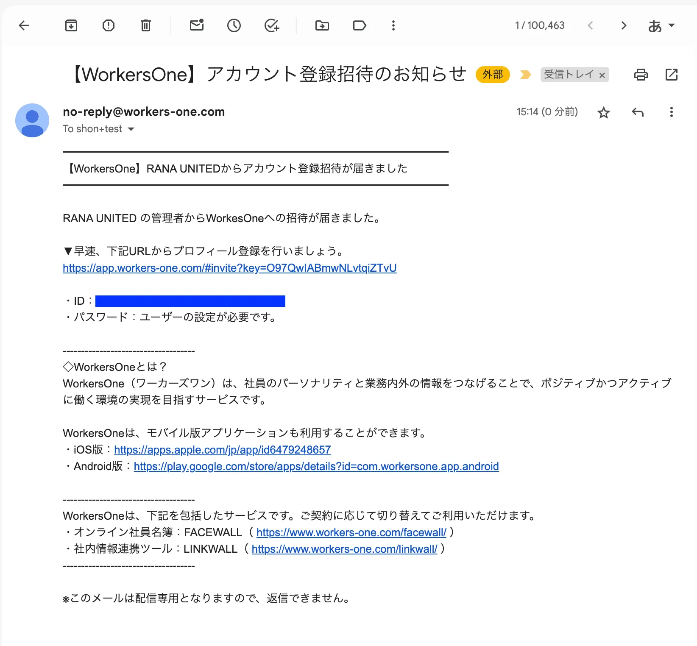697x646 pixels.
Task: Remove the 受信トレイ label
Action: [602, 75]
